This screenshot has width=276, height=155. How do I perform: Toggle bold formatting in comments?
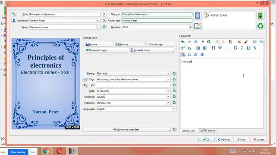point(235,48)
